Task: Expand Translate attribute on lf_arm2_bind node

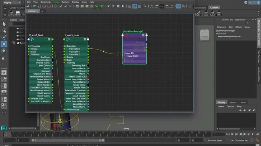Action: click(31, 46)
